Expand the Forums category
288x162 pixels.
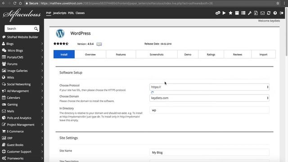click(42, 64)
